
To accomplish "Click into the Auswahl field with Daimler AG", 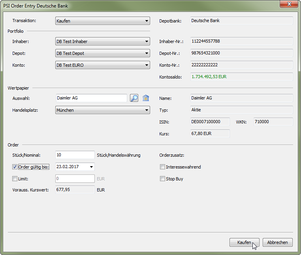I will [91, 98].
